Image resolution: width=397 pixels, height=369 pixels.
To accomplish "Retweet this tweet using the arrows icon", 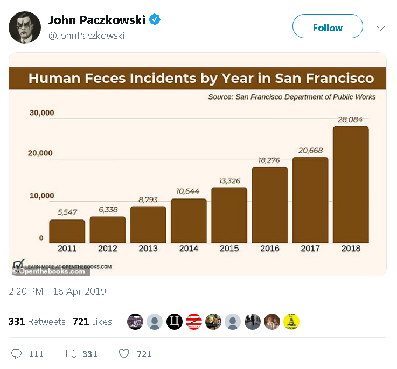I will tap(70, 354).
